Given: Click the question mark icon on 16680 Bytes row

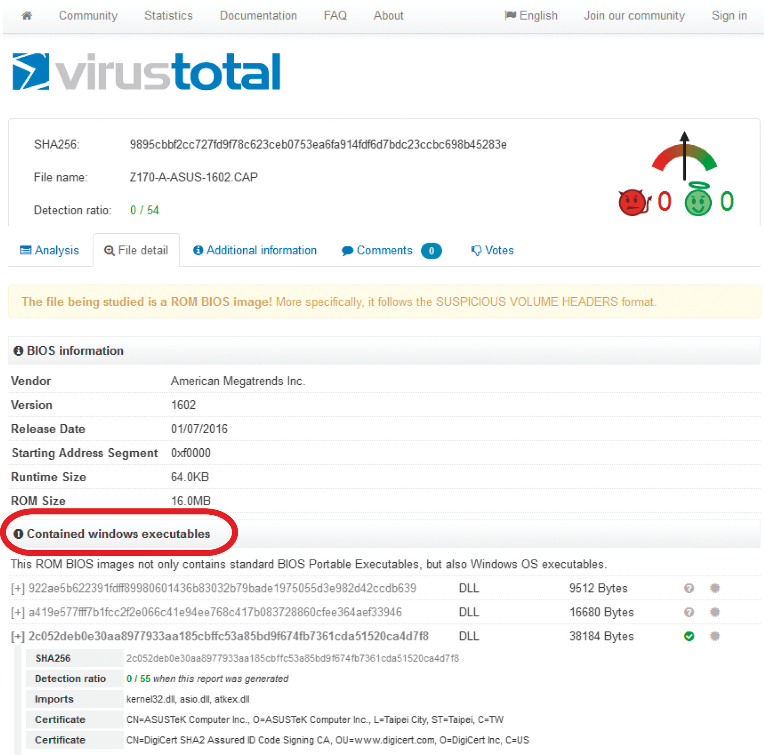Looking at the screenshot, I should coord(689,612).
